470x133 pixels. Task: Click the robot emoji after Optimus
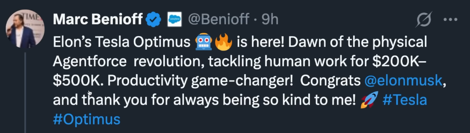point(204,43)
